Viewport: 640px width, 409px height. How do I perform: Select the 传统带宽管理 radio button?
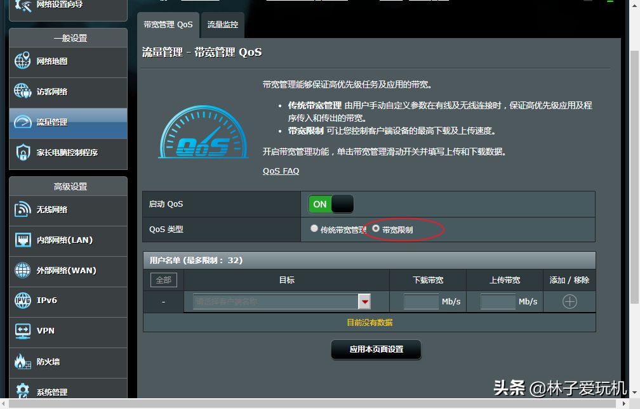[314, 228]
